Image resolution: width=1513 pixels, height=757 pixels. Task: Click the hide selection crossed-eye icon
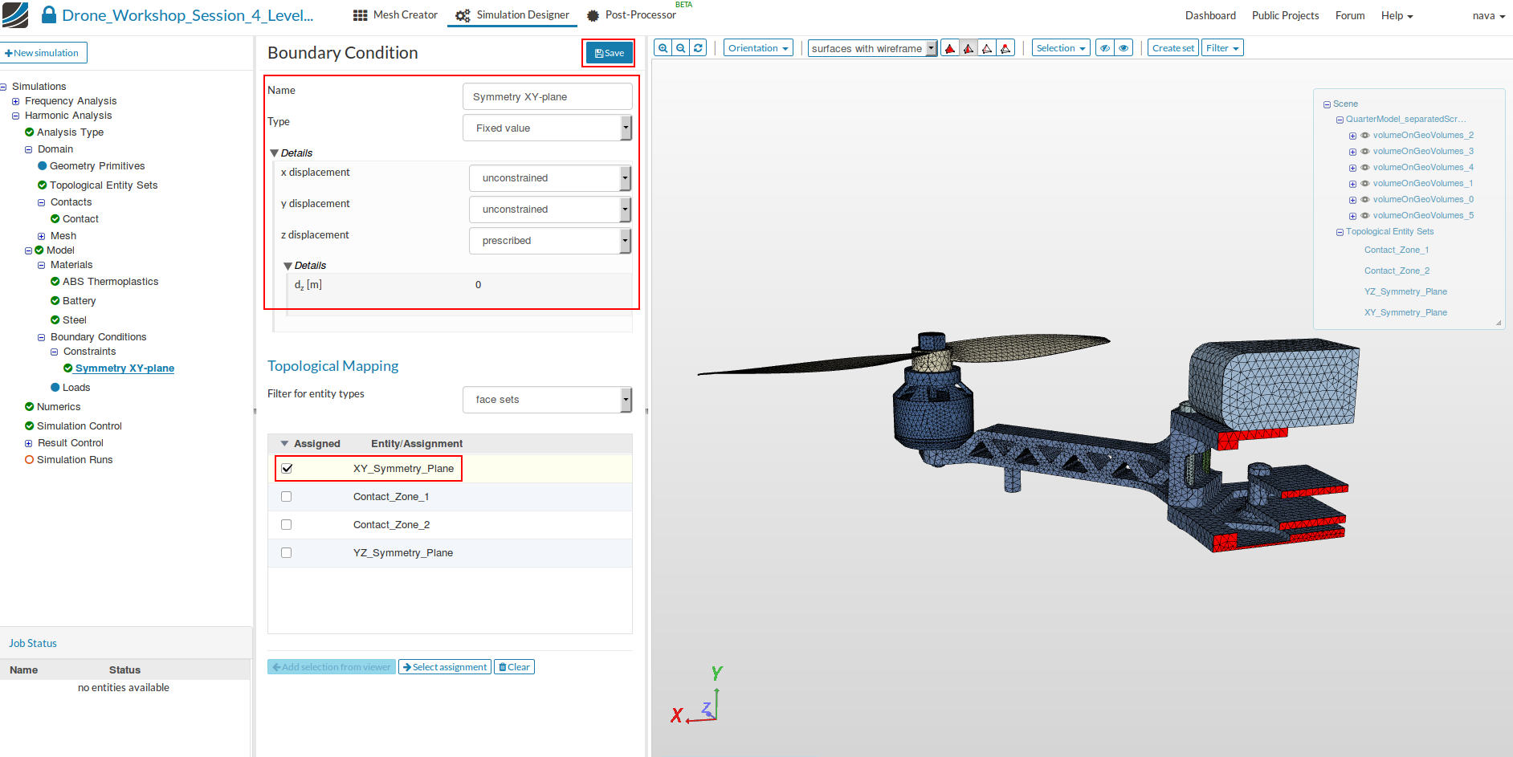coord(1105,48)
